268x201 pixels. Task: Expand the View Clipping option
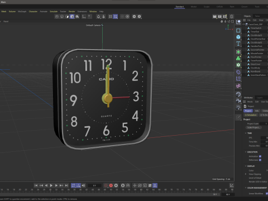tap(246, 174)
